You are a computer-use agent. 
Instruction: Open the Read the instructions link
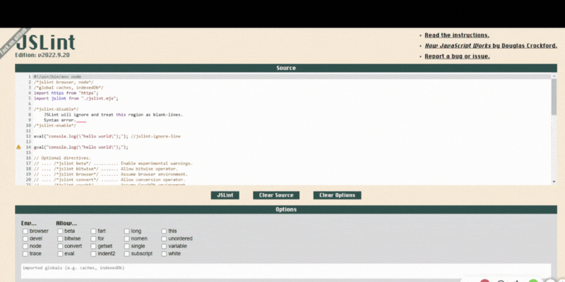coord(457,35)
